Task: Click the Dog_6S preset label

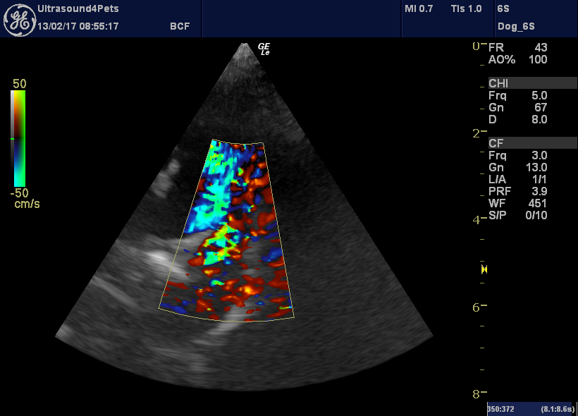Action: [x=516, y=26]
